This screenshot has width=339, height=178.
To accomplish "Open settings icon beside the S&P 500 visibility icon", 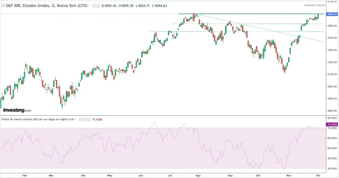I will click(98, 6).
